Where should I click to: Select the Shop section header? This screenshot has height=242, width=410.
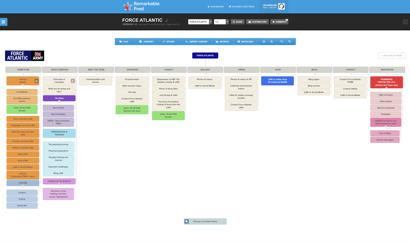tap(278, 69)
